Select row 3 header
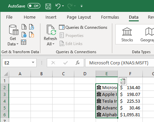The image size is (154, 122). coord(5,94)
